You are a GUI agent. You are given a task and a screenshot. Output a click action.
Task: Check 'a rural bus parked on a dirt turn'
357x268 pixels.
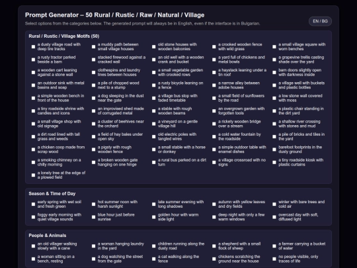click(154, 163)
